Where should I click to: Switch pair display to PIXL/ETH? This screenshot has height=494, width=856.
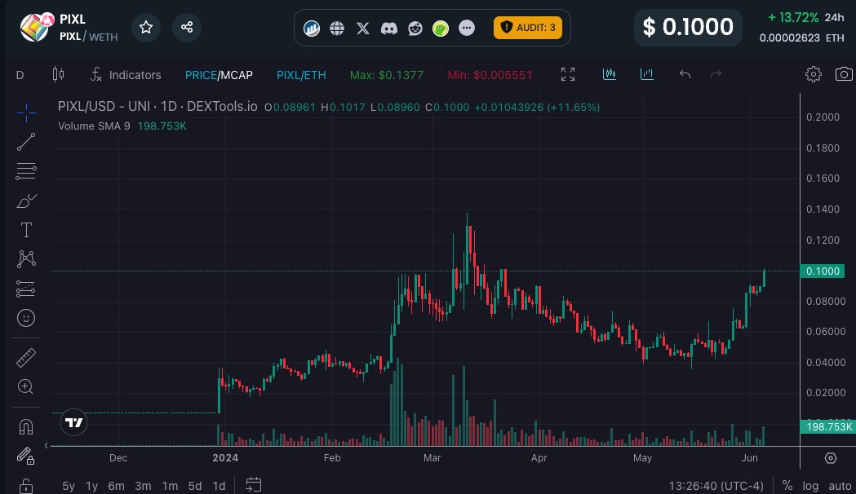click(x=301, y=75)
